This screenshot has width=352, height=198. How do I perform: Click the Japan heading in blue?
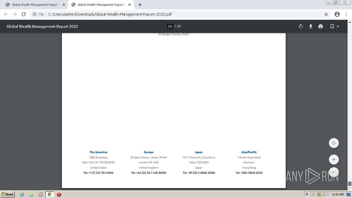tap(199, 152)
